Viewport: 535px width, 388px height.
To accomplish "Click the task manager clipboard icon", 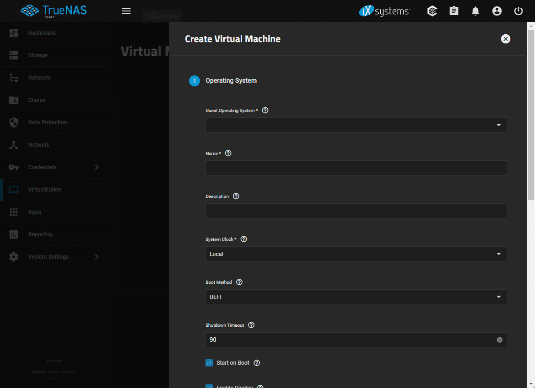I will tap(454, 11).
